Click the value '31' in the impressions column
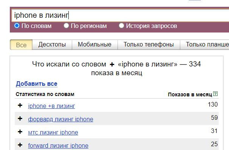This screenshot has width=229, height=150. pos(214,131)
